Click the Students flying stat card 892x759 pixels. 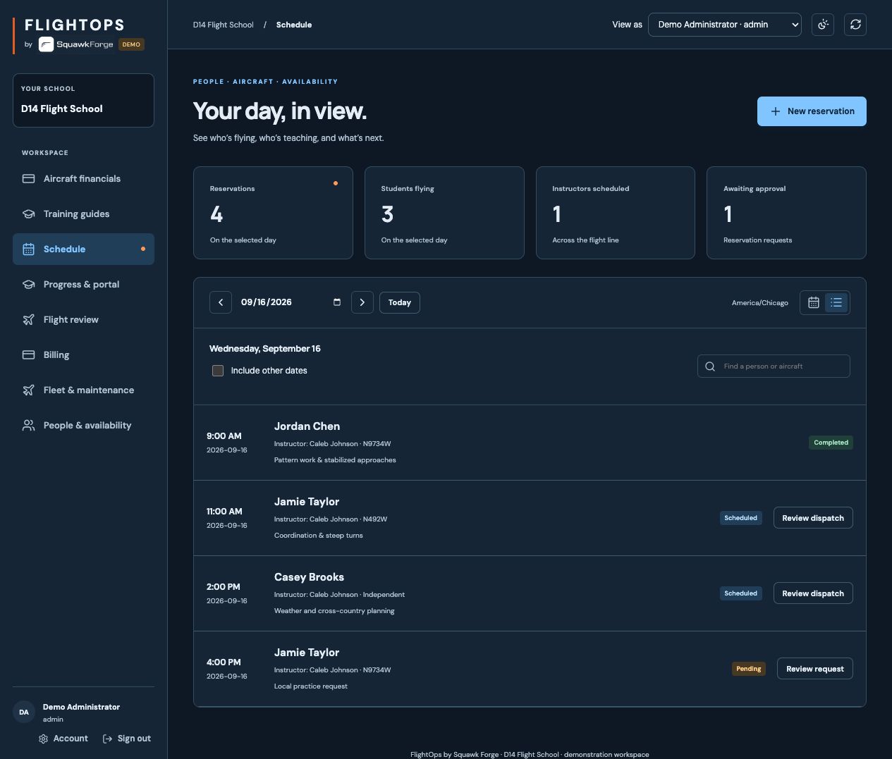pos(444,213)
